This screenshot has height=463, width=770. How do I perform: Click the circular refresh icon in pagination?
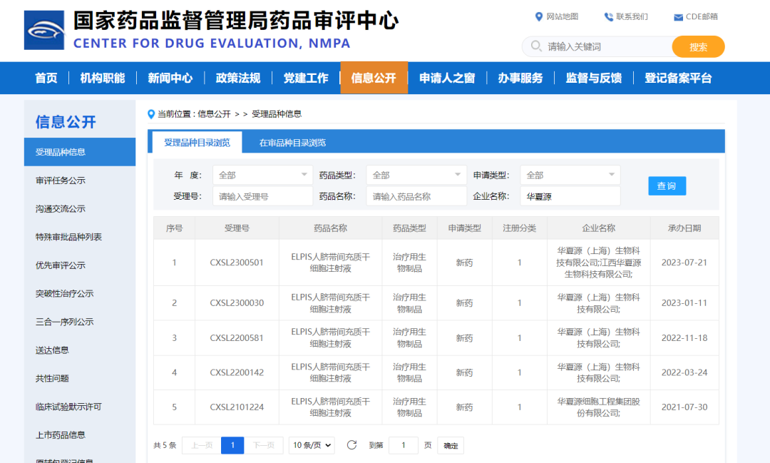351,445
